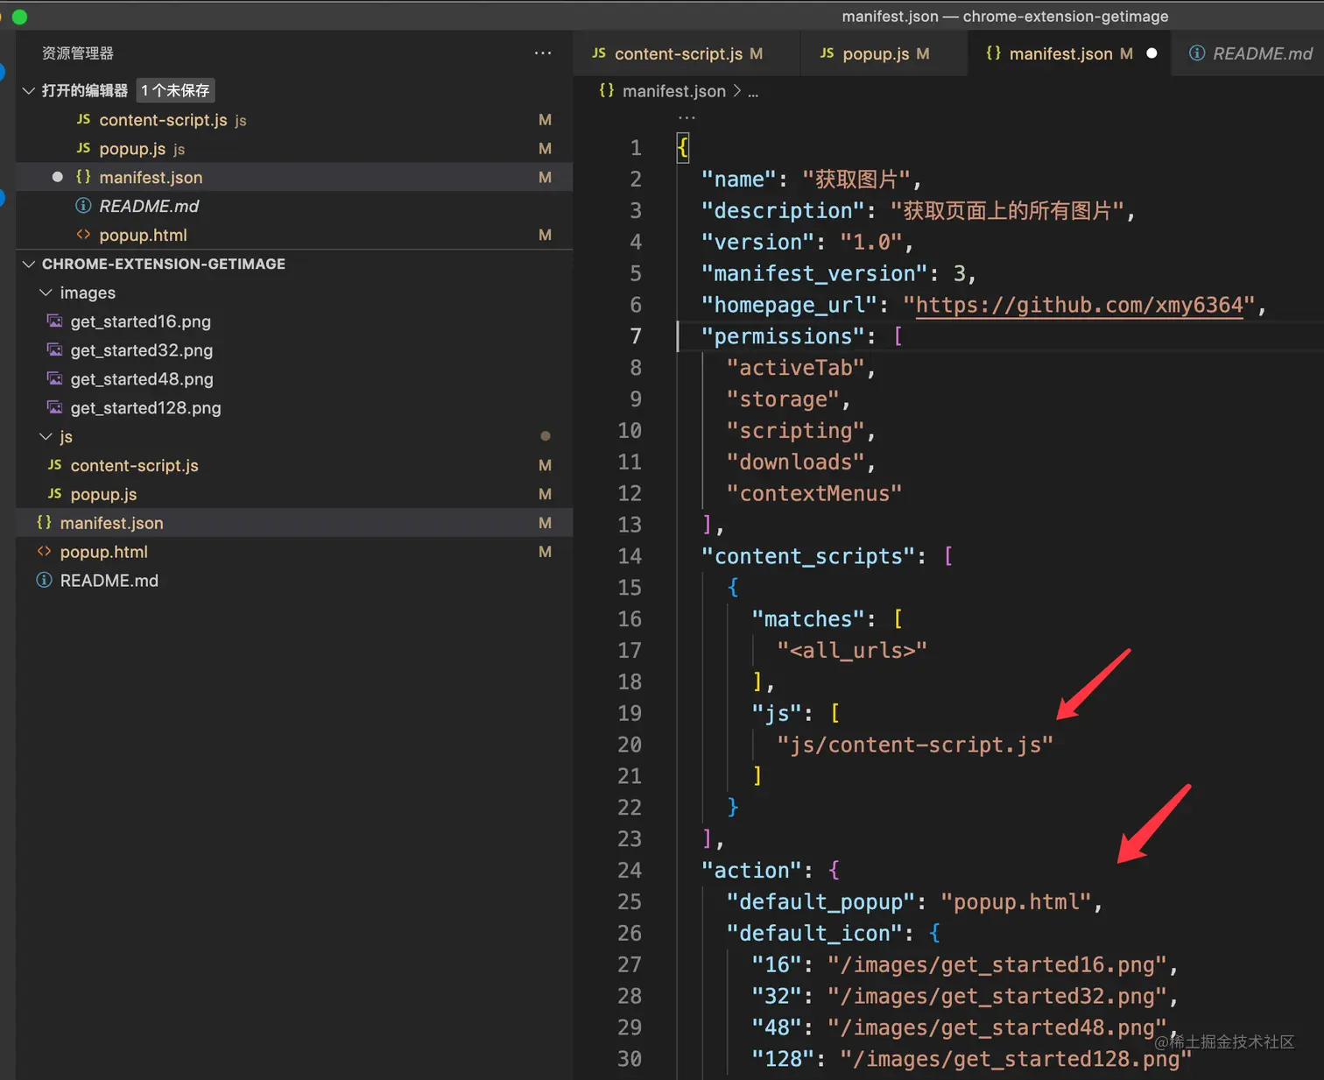Open popup.js from open editors list
Viewport: 1324px width, 1080px height.
tap(294, 149)
